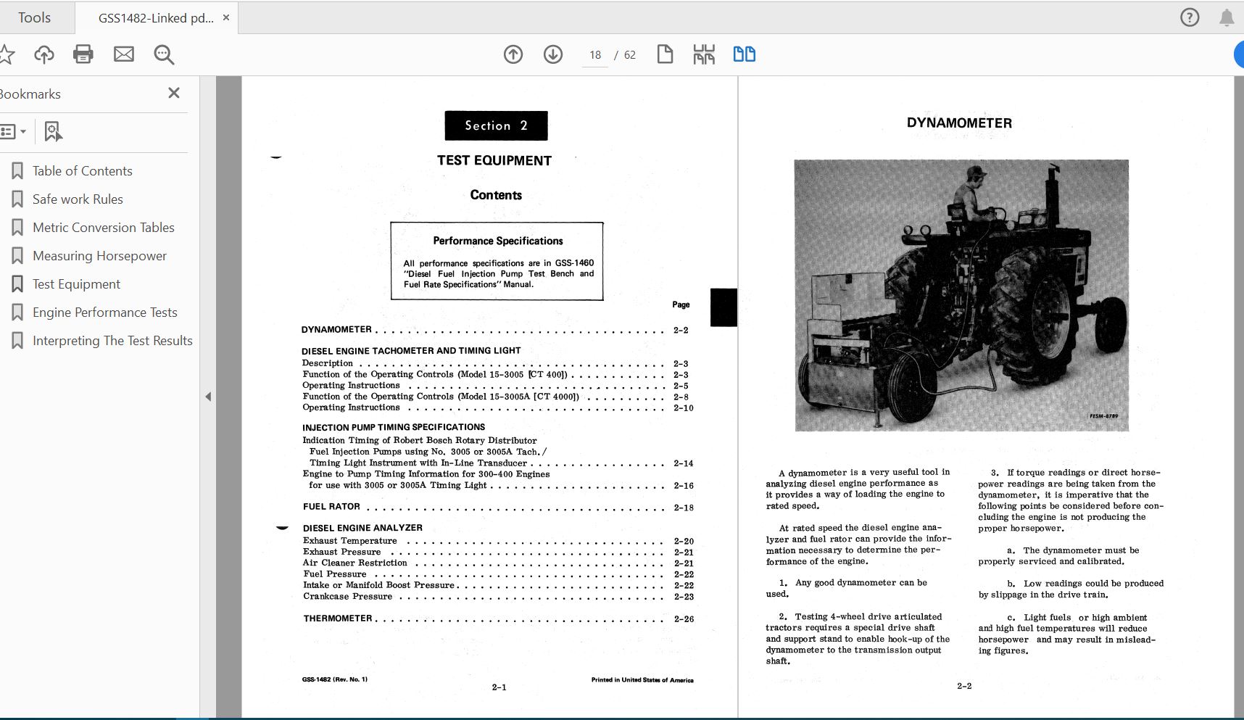Image resolution: width=1244 pixels, height=720 pixels.
Task: Click the print icon in toolbar
Action: coord(83,54)
